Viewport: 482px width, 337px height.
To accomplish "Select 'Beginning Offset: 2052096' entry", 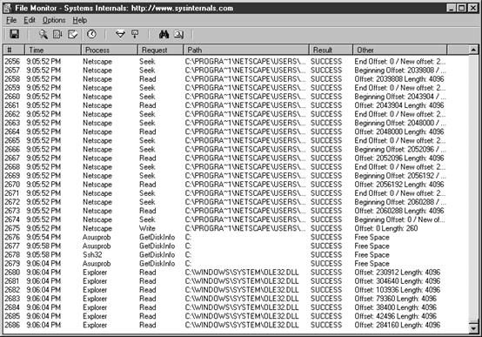I will (400, 149).
